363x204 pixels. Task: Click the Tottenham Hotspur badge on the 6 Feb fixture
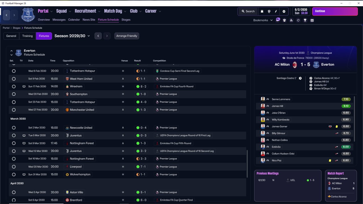click(x=67, y=71)
